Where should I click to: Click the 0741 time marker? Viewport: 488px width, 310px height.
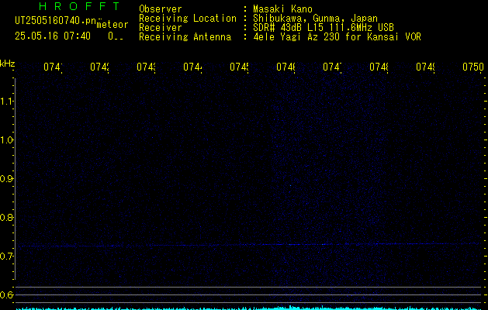click(x=53, y=67)
